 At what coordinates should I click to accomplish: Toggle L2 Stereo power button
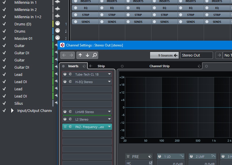point(65,119)
